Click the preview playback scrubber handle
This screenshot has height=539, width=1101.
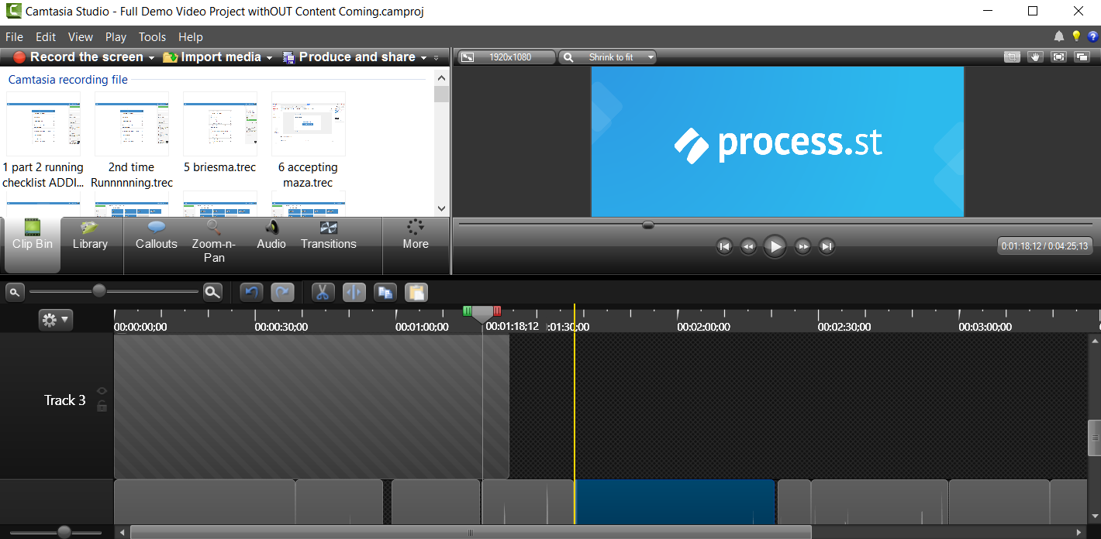648,225
